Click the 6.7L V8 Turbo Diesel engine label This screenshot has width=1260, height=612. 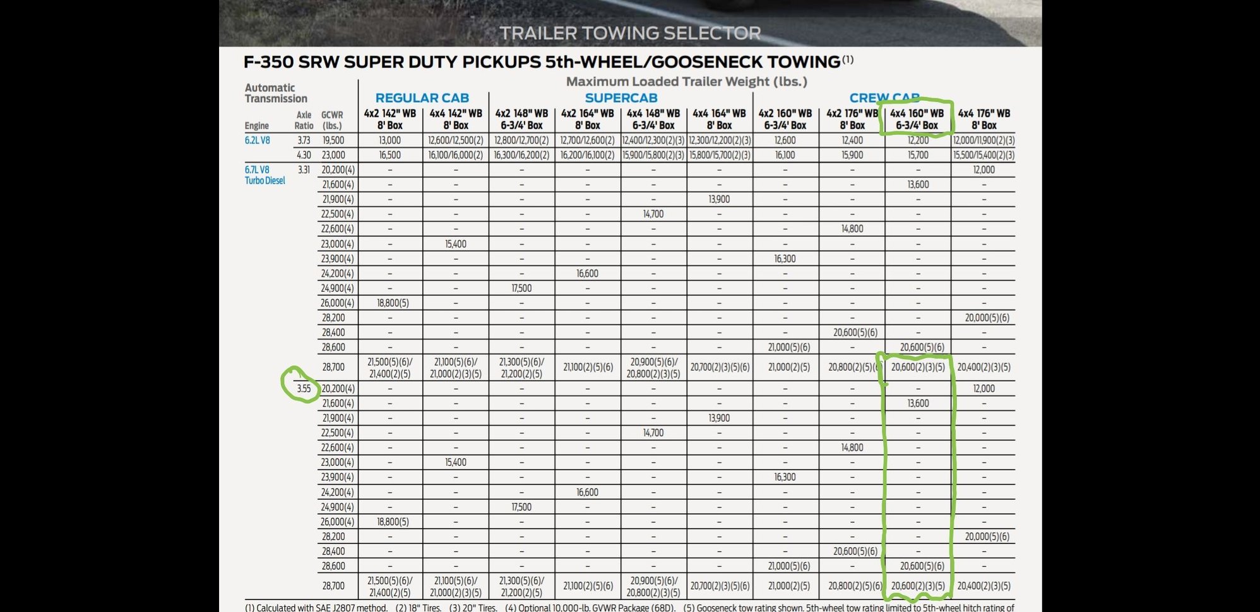tap(264, 175)
